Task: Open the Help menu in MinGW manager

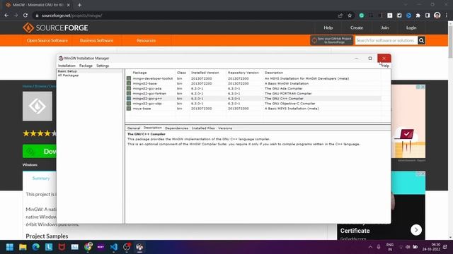Action: [385, 66]
